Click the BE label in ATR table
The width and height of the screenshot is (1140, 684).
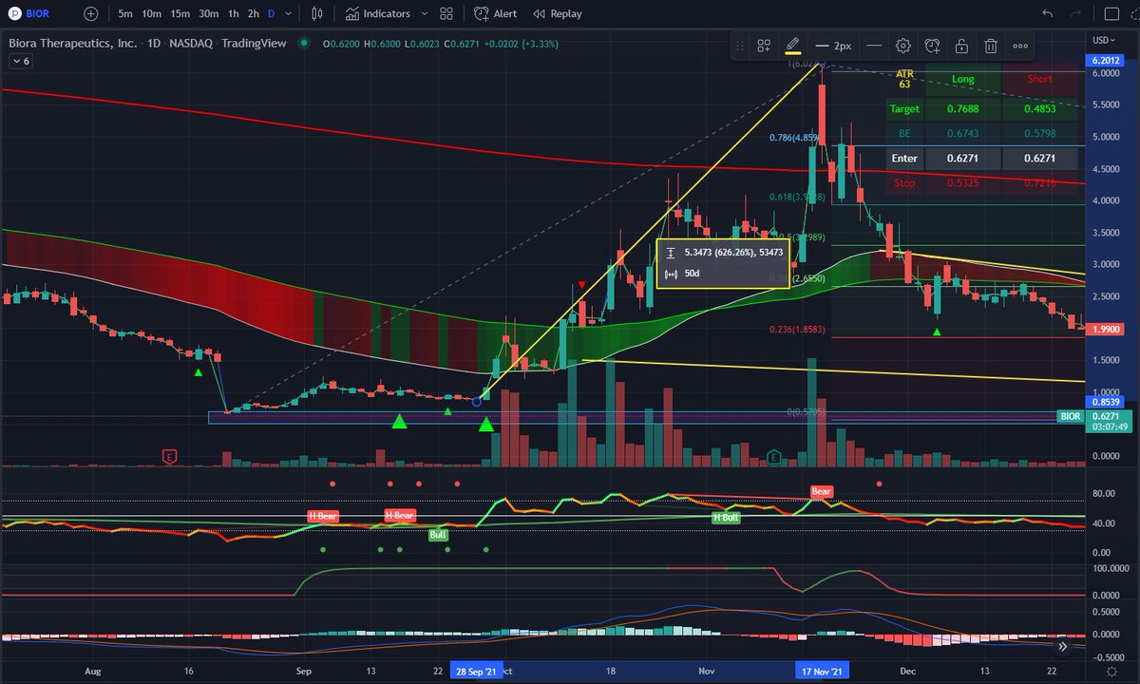[x=904, y=134]
